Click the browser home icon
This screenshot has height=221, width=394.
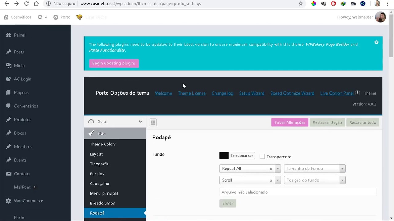(x=36, y=4)
